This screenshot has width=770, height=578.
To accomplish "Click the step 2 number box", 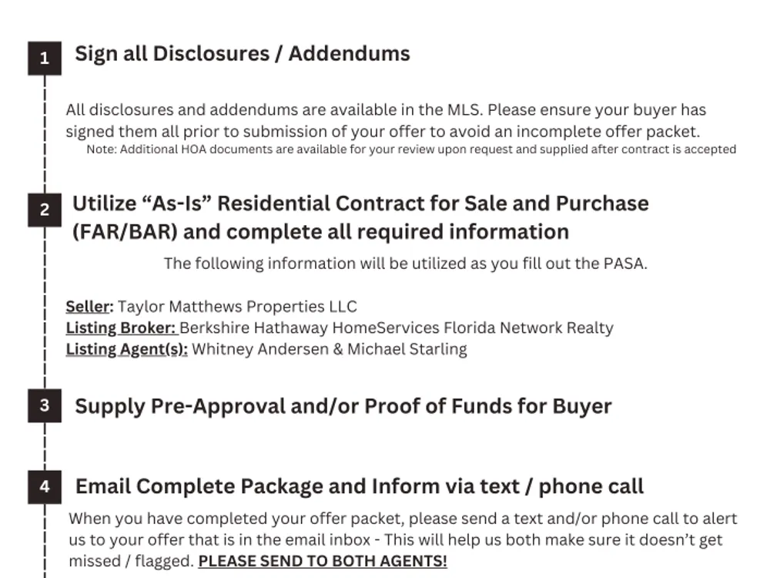I will click(45, 210).
